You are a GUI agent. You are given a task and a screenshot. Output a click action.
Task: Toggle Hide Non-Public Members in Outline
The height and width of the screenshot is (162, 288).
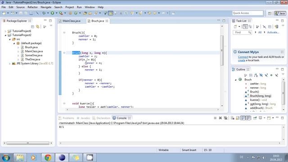(x=271, y=75)
